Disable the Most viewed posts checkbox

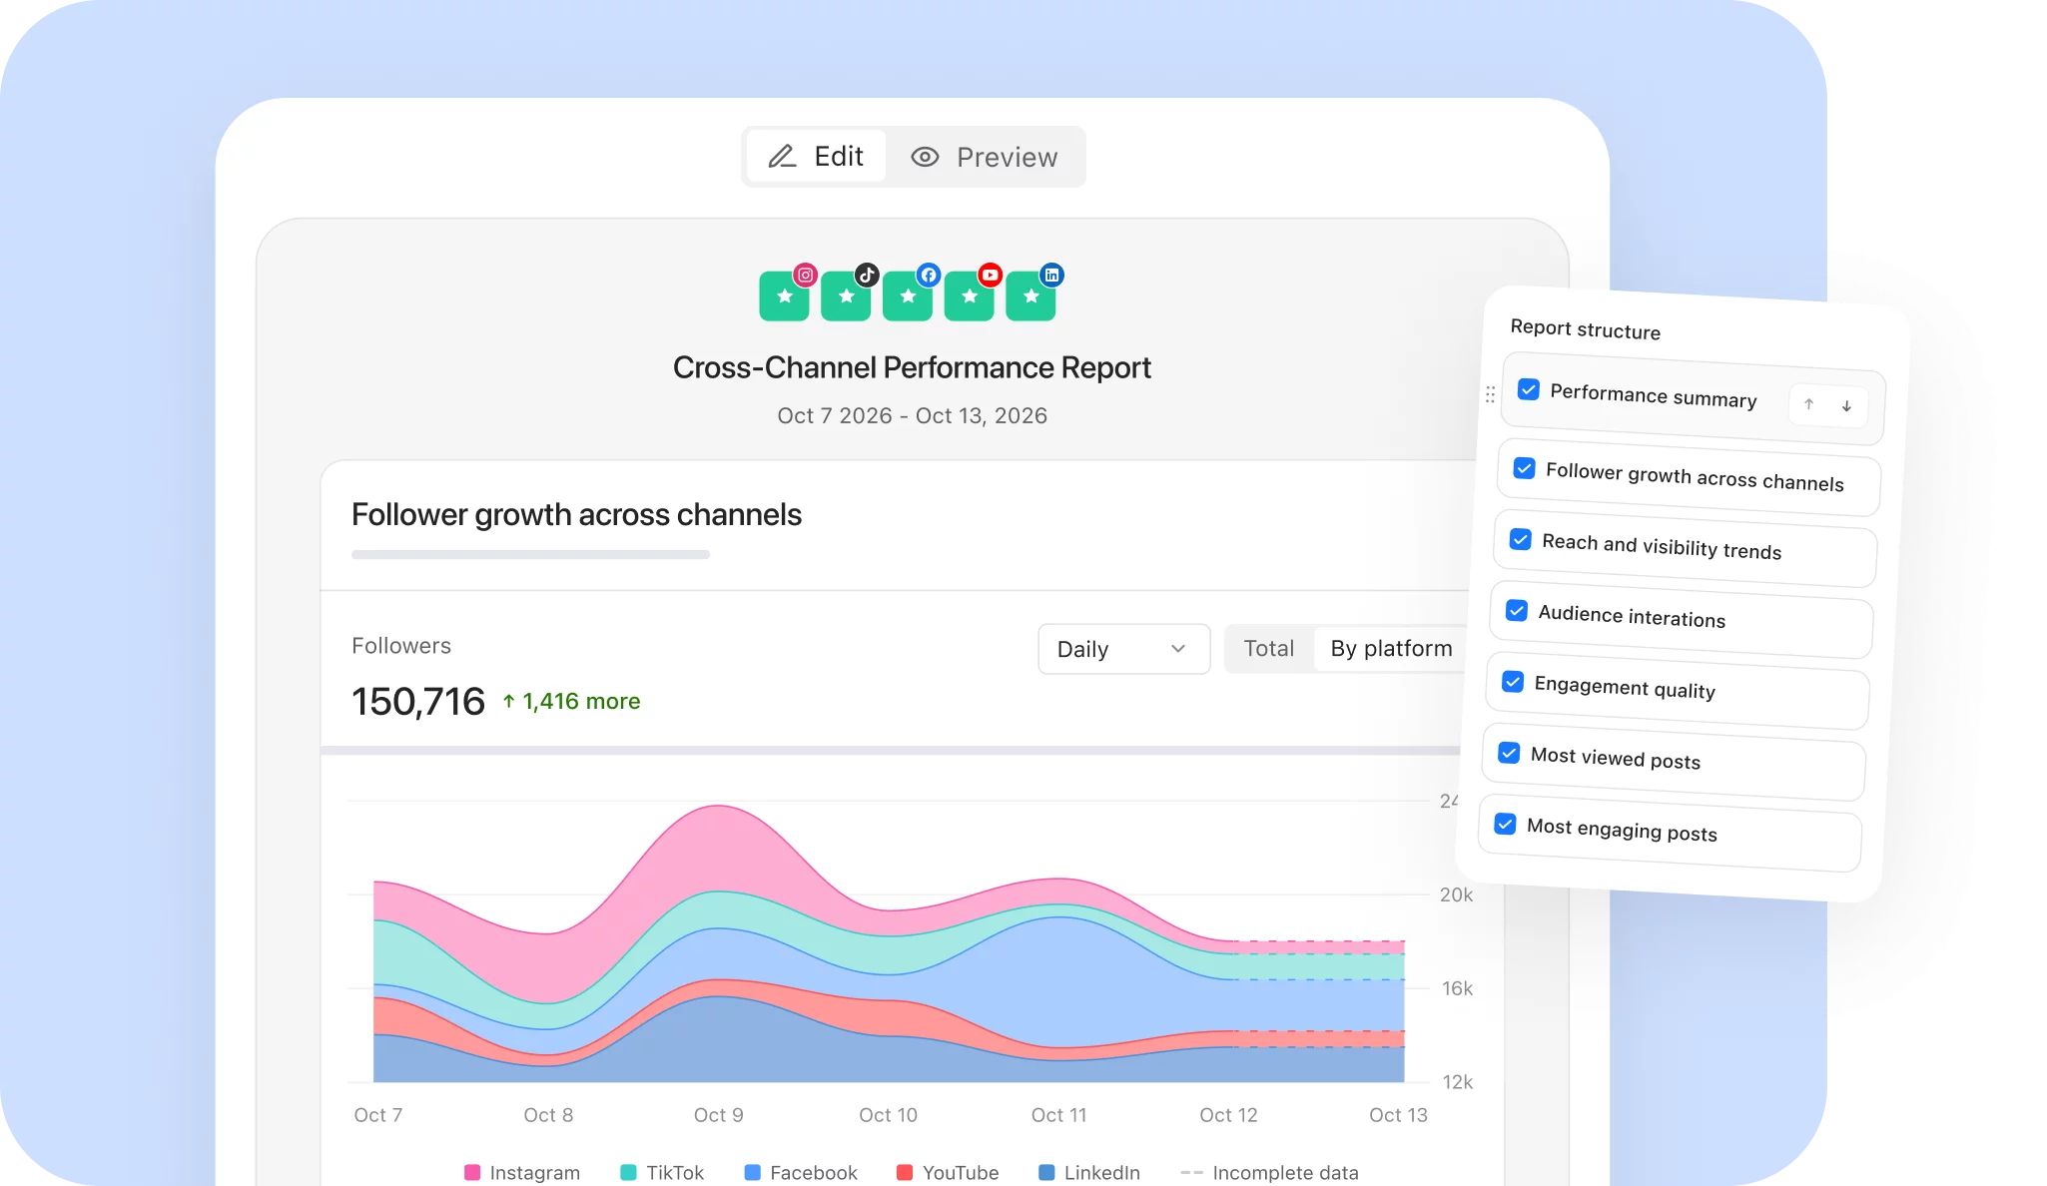coord(1509,753)
